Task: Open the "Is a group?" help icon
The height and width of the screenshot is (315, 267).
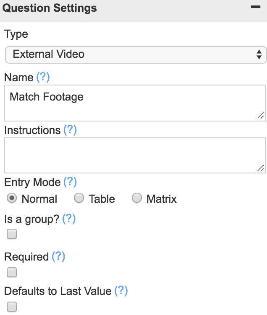Action: [x=69, y=219]
